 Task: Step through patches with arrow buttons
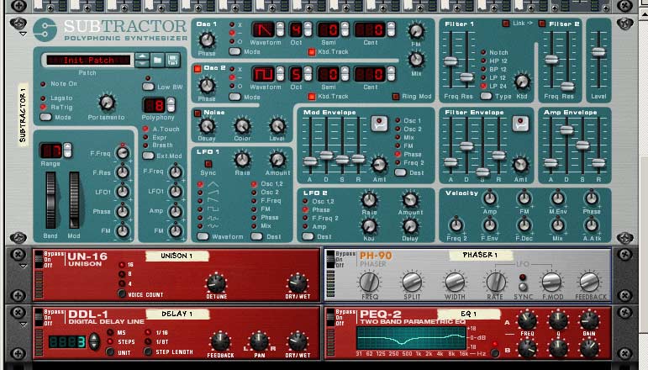point(142,61)
